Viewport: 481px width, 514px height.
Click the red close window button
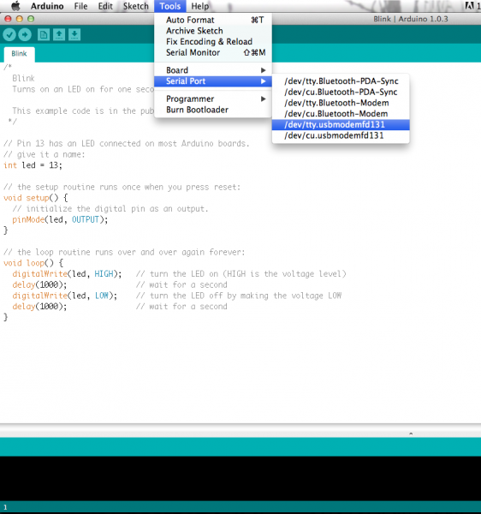pyautogui.click(x=8, y=19)
